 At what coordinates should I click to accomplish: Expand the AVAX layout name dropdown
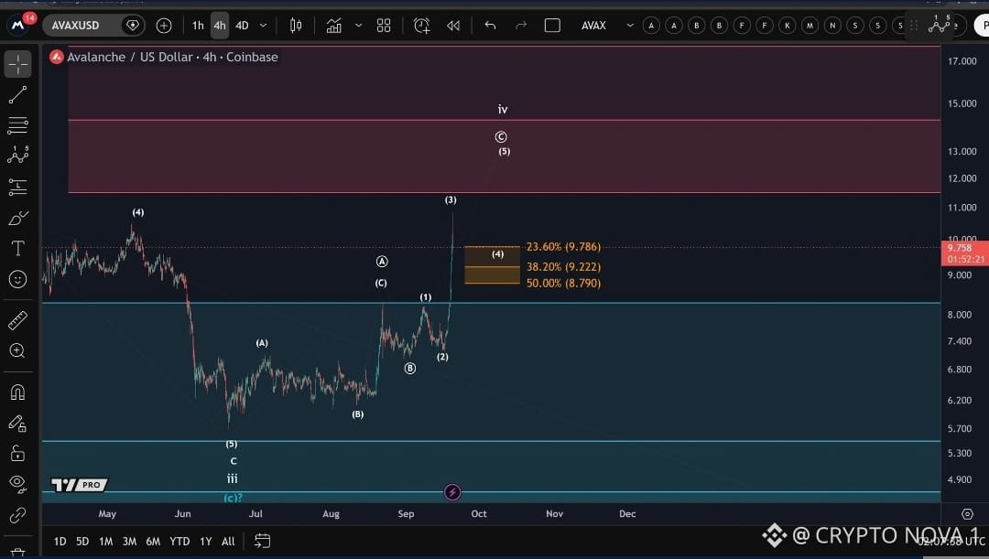[x=629, y=26]
